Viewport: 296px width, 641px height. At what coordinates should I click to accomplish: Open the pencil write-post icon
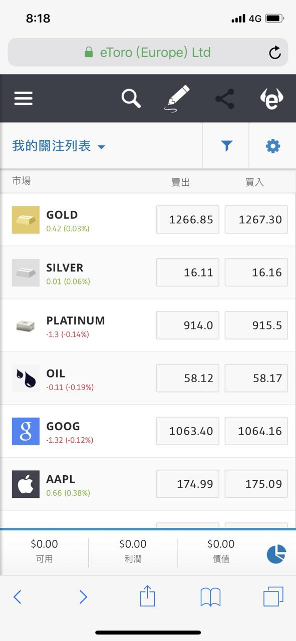click(x=177, y=98)
